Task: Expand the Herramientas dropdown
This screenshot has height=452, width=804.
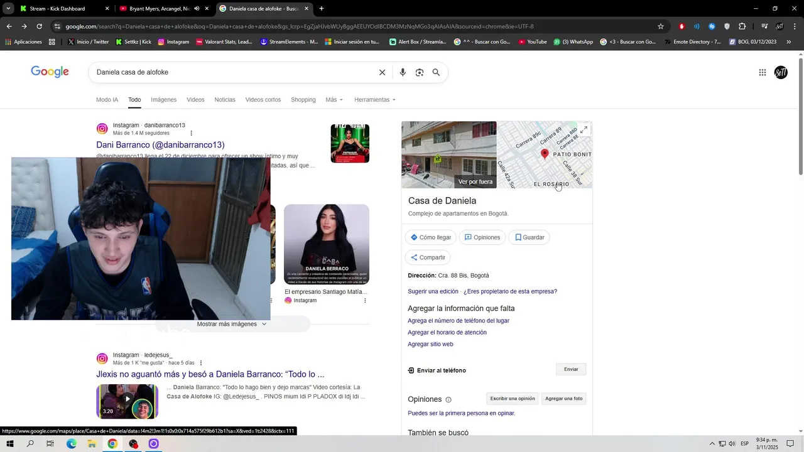Action: 375,100
